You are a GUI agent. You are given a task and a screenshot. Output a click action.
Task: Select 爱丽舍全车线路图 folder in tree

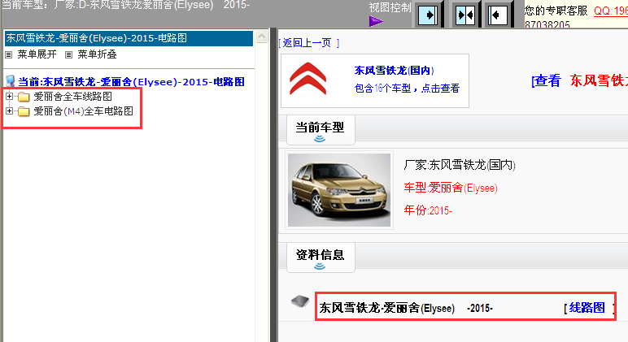tap(72, 97)
